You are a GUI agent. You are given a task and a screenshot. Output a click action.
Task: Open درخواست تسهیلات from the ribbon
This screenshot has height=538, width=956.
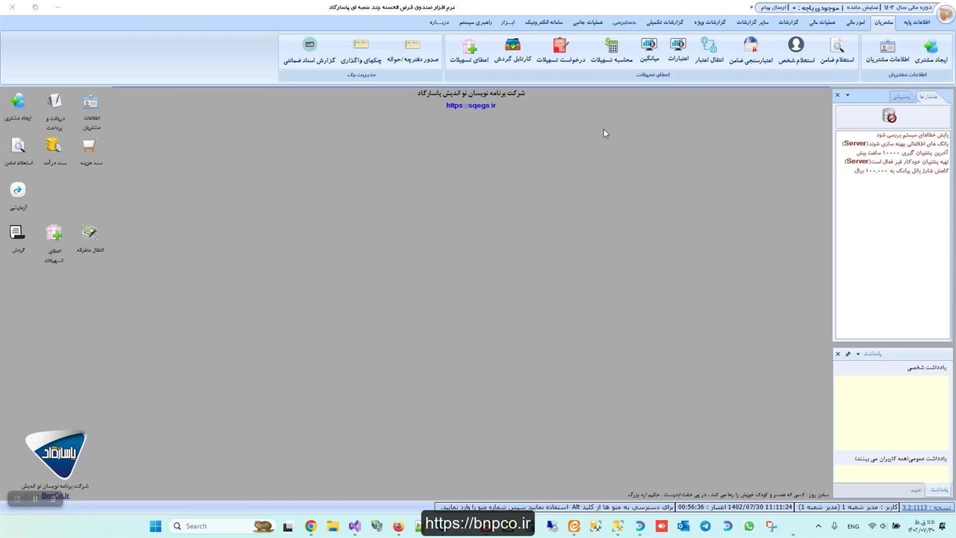click(x=561, y=50)
